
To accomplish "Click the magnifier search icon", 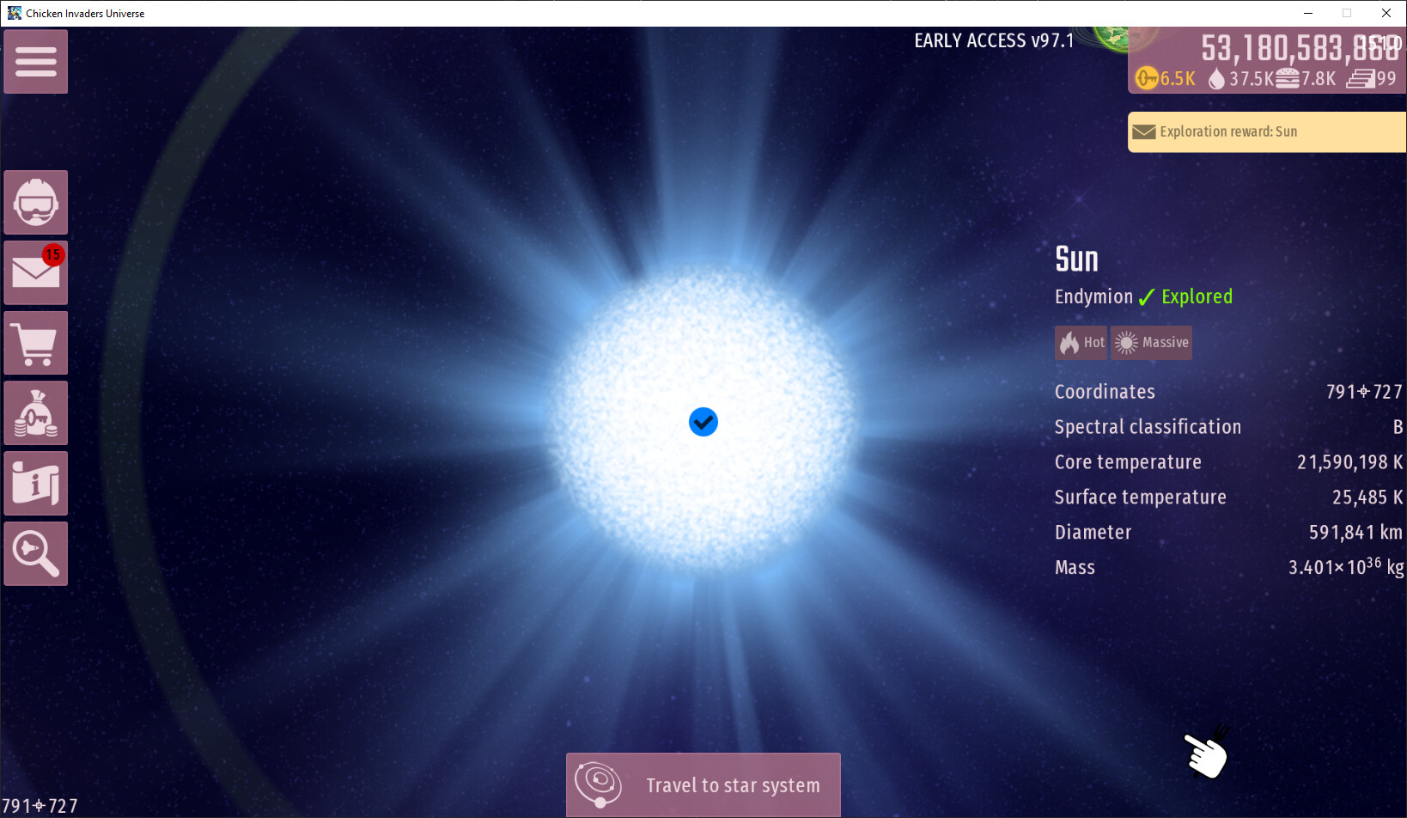I will point(35,554).
